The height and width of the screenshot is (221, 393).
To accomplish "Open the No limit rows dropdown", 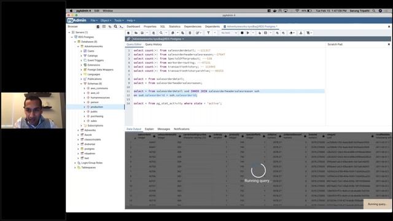I will click(x=229, y=33).
